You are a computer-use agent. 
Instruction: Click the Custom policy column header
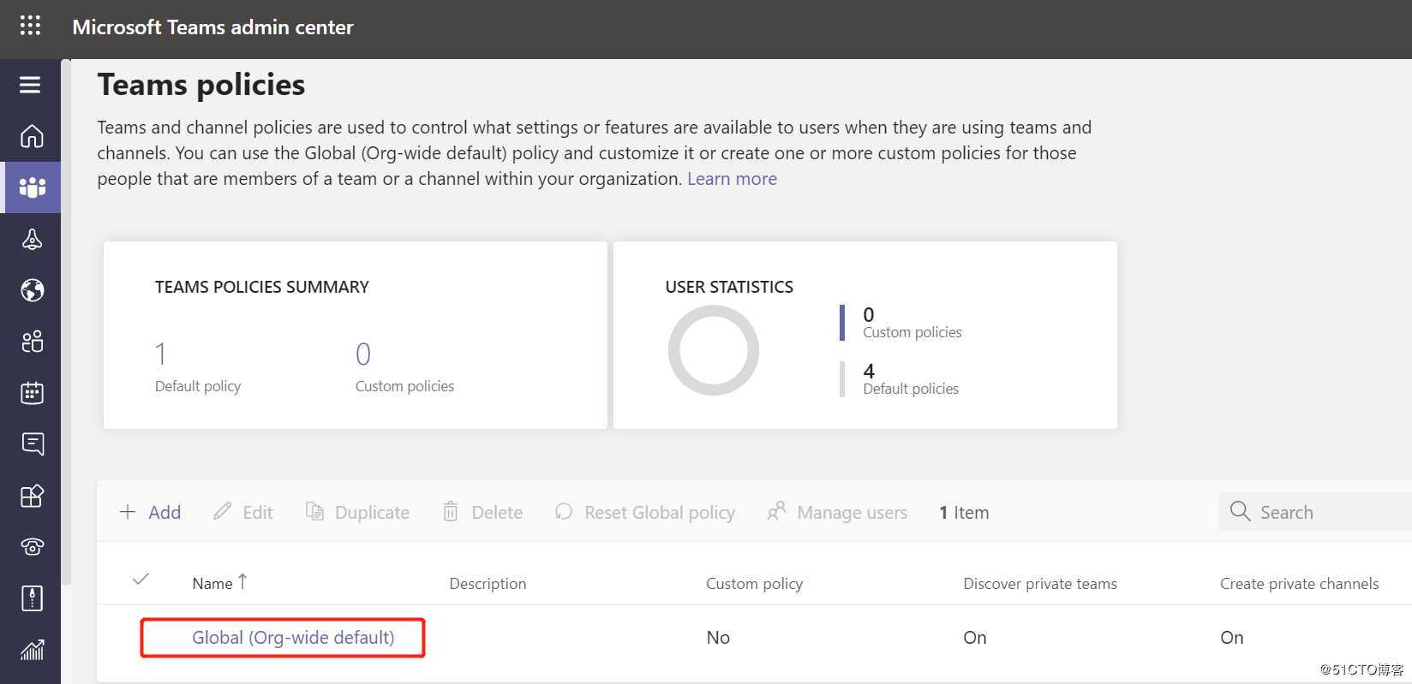tap(754, 583)
